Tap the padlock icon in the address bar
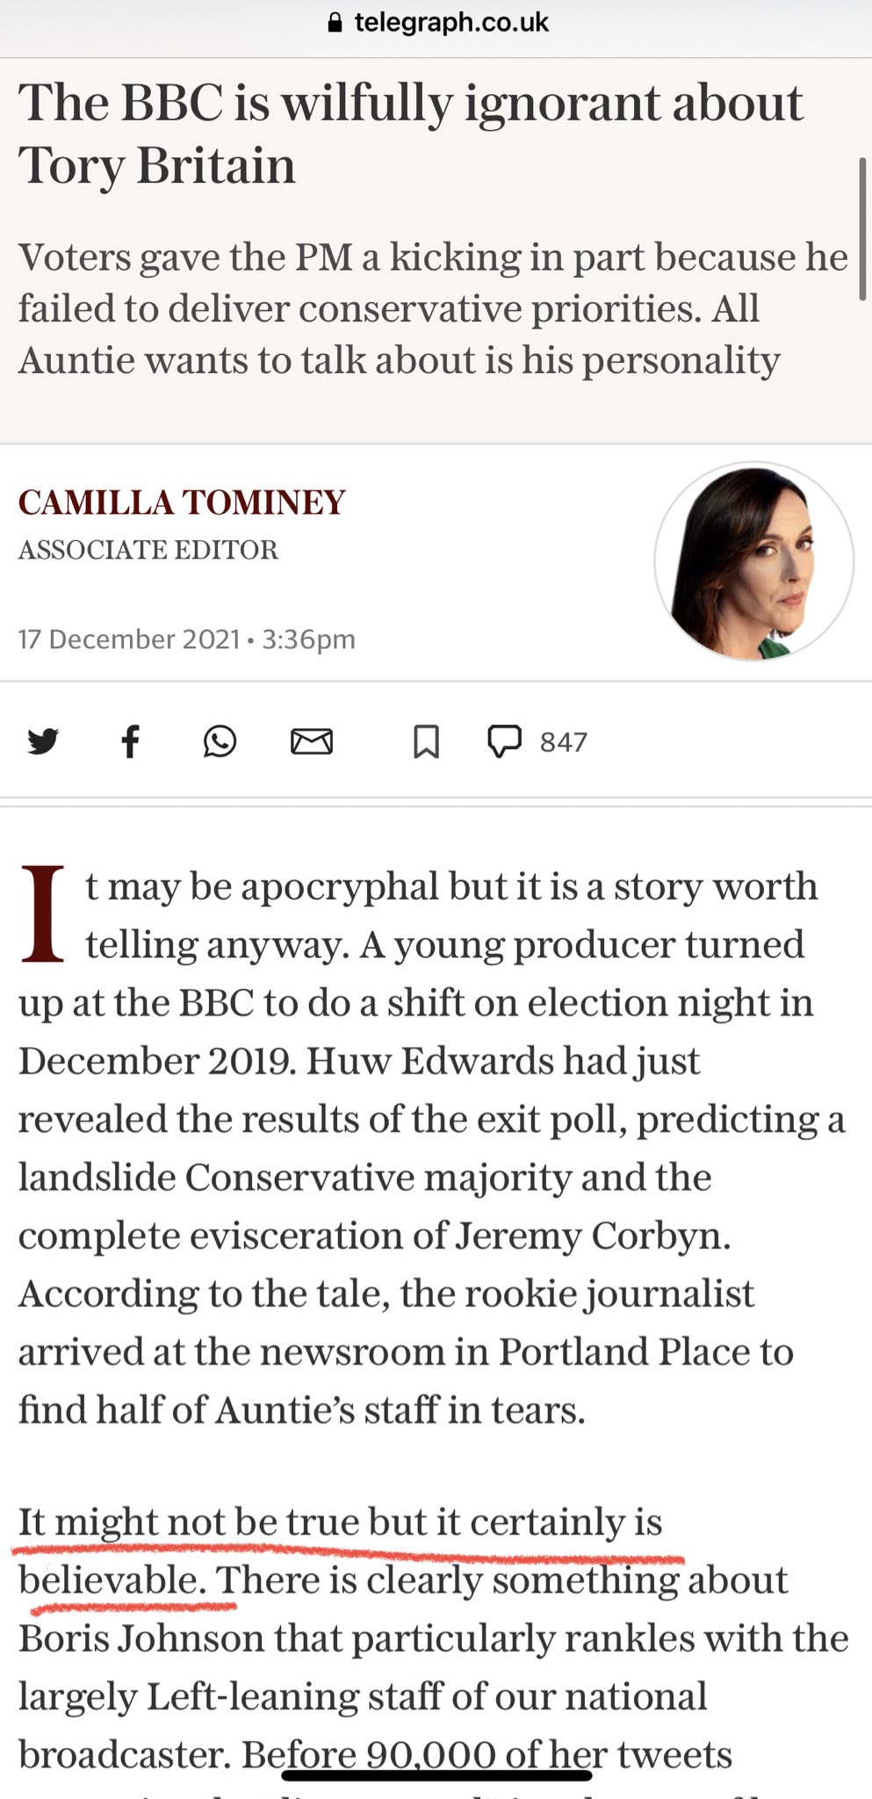Viewport: 872px width, 1799px height. pyautogui.click(x=335, y=23)
